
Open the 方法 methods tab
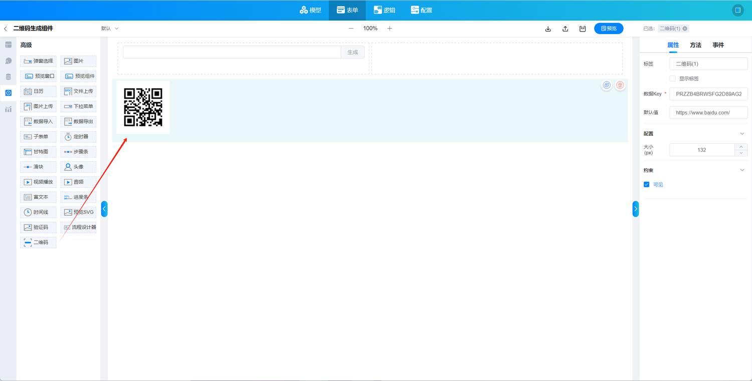tap(695, 45)
